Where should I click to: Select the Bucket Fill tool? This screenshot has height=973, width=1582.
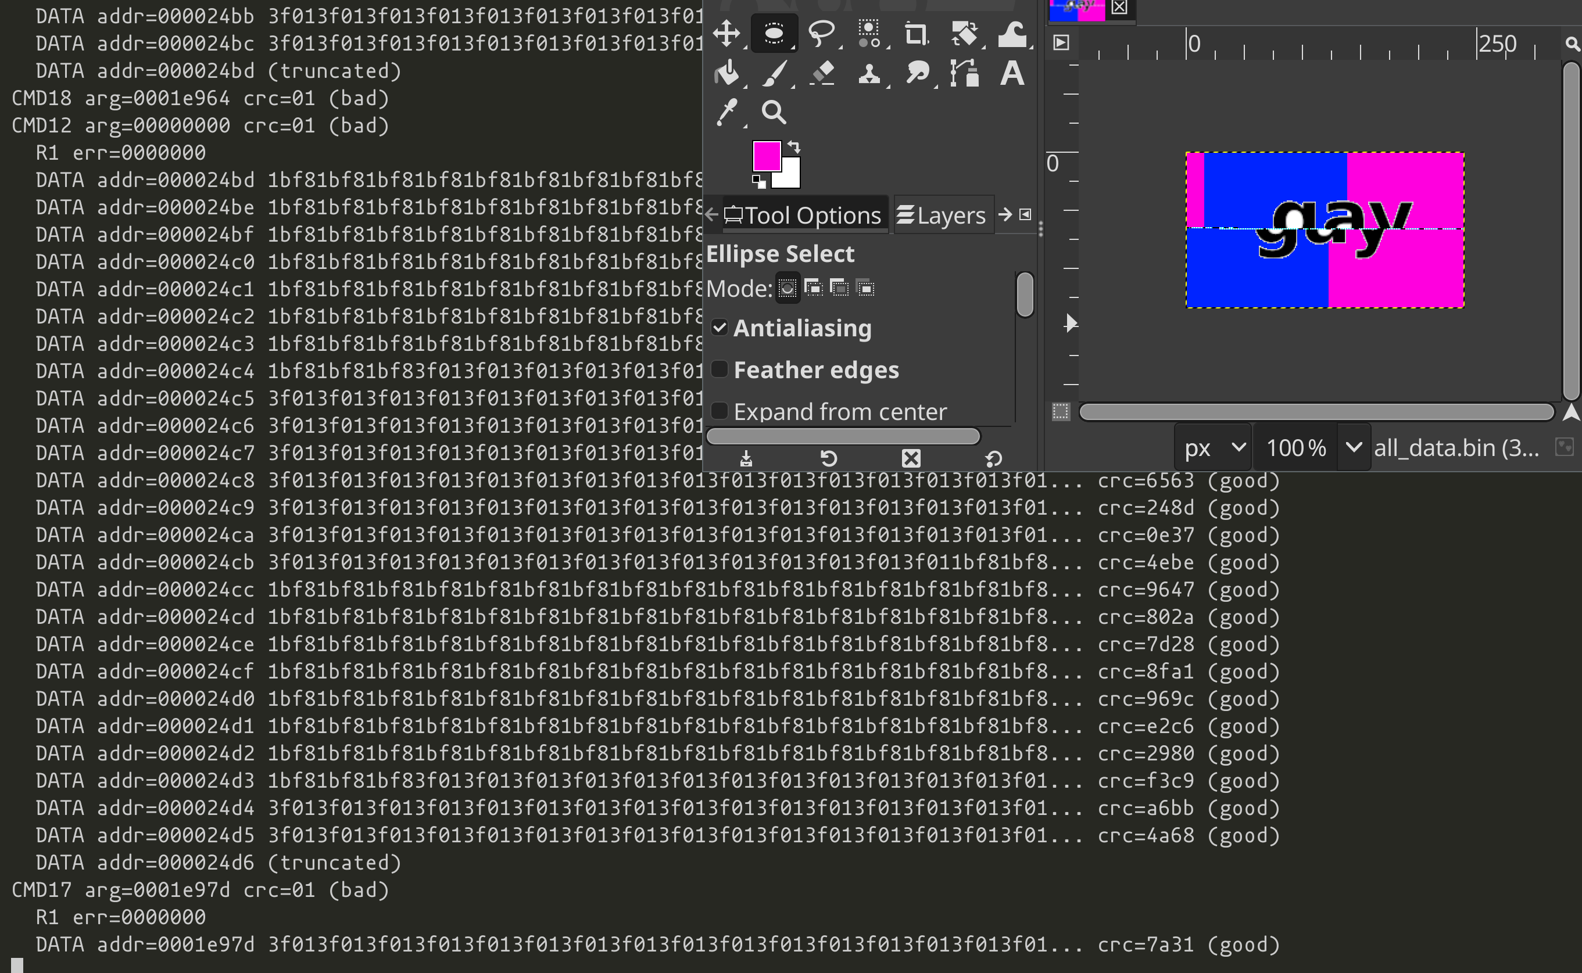(726, 73)
